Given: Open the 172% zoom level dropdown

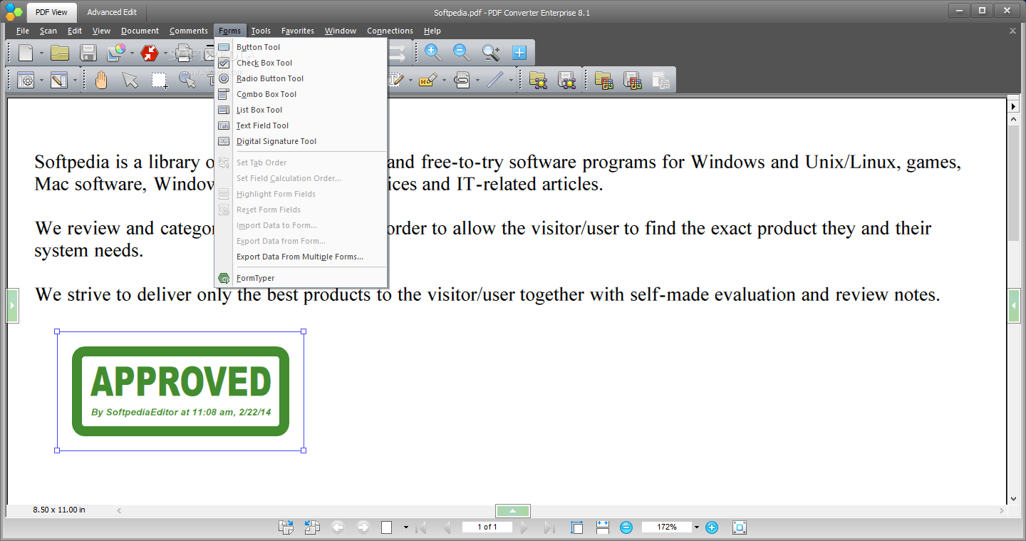Looking at the screenshot, I should (x=697, y=527).
